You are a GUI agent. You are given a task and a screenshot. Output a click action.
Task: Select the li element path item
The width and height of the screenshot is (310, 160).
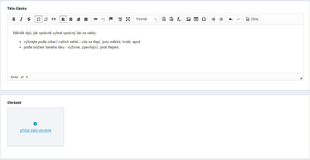pos(27,77)
